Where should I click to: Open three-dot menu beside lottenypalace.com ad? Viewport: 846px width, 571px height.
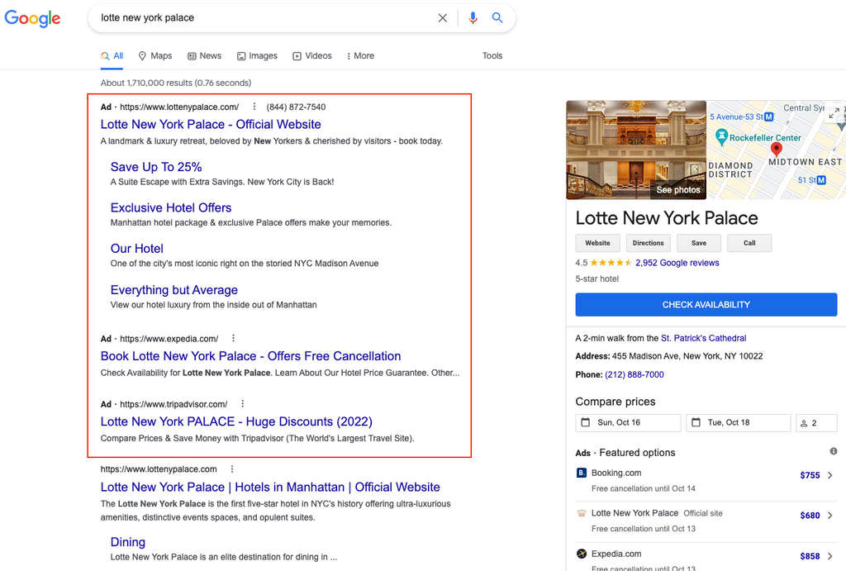(254, 107)
